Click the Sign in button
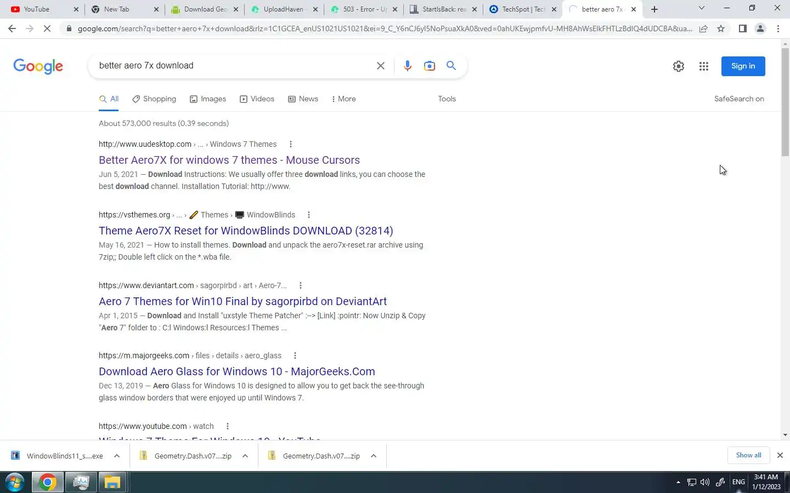The image size is (790, 493). (x=743, y=66)
